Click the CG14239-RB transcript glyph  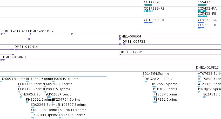(148, 11)
